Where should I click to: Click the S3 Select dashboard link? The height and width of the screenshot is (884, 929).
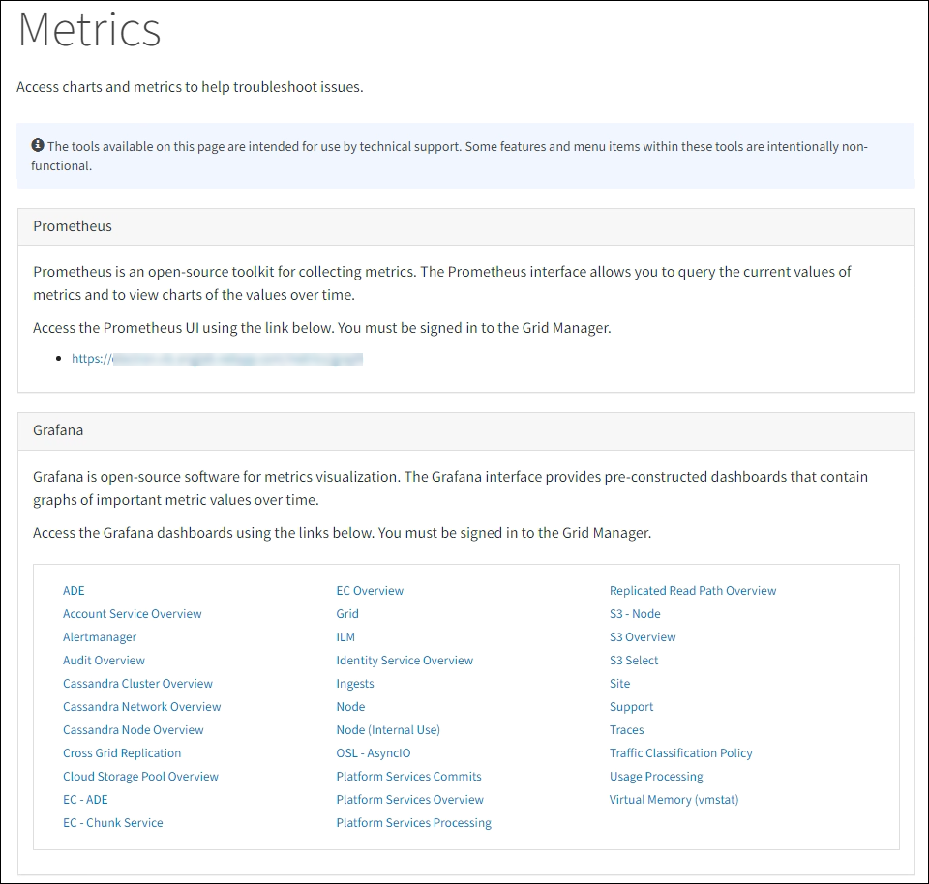[634, 661]
